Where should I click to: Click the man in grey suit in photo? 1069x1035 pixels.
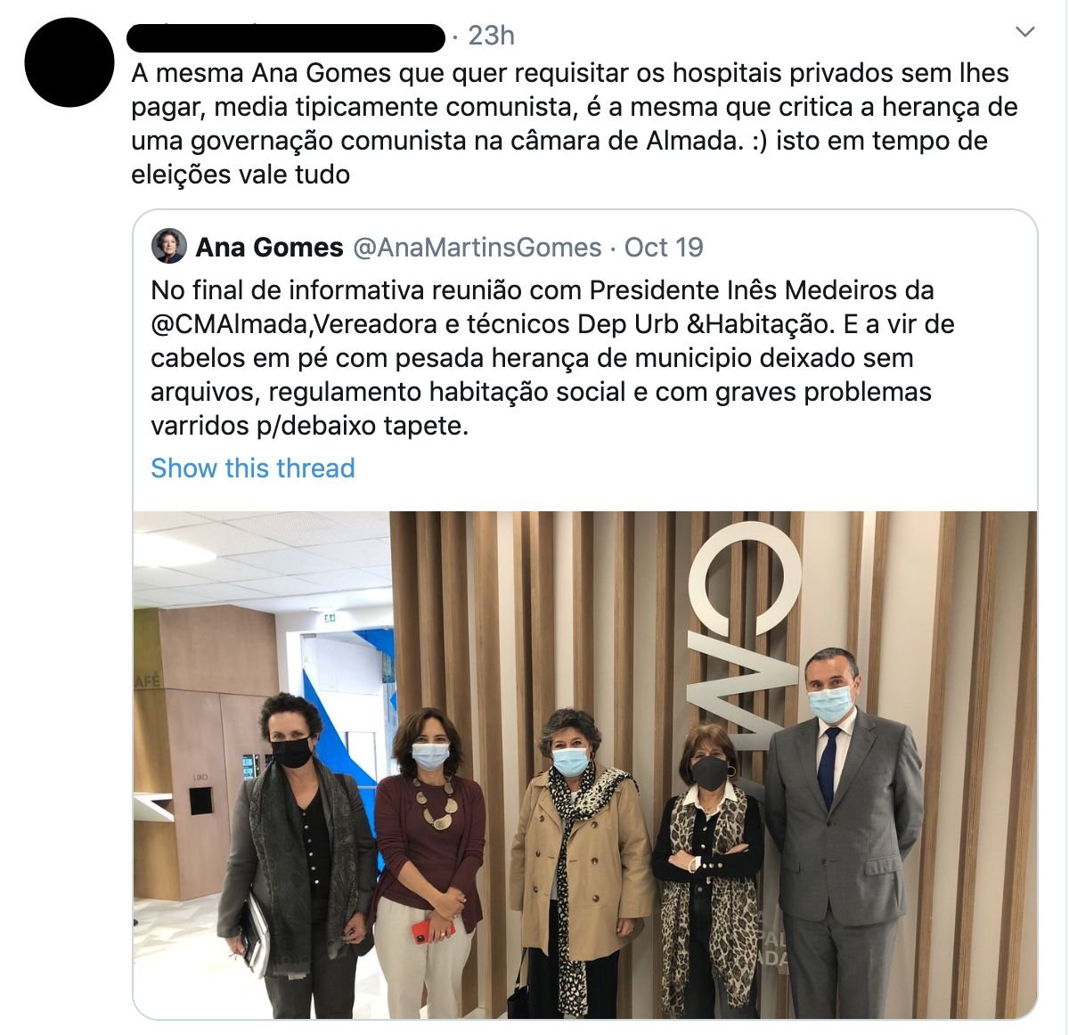point(842,833)
